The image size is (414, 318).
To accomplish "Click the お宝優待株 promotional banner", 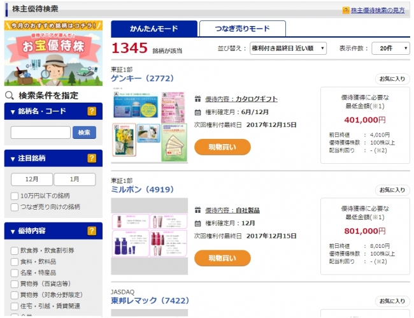I will pyautogui.click(x=54, y=53).
